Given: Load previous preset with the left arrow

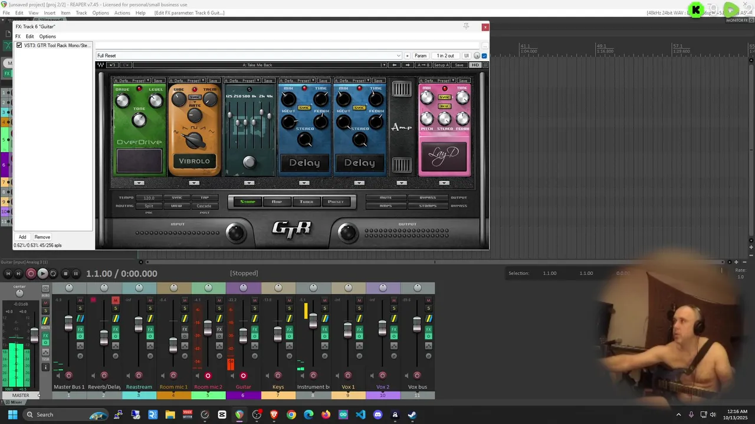Looking at the screenshot, I should [x=395, y=65].
